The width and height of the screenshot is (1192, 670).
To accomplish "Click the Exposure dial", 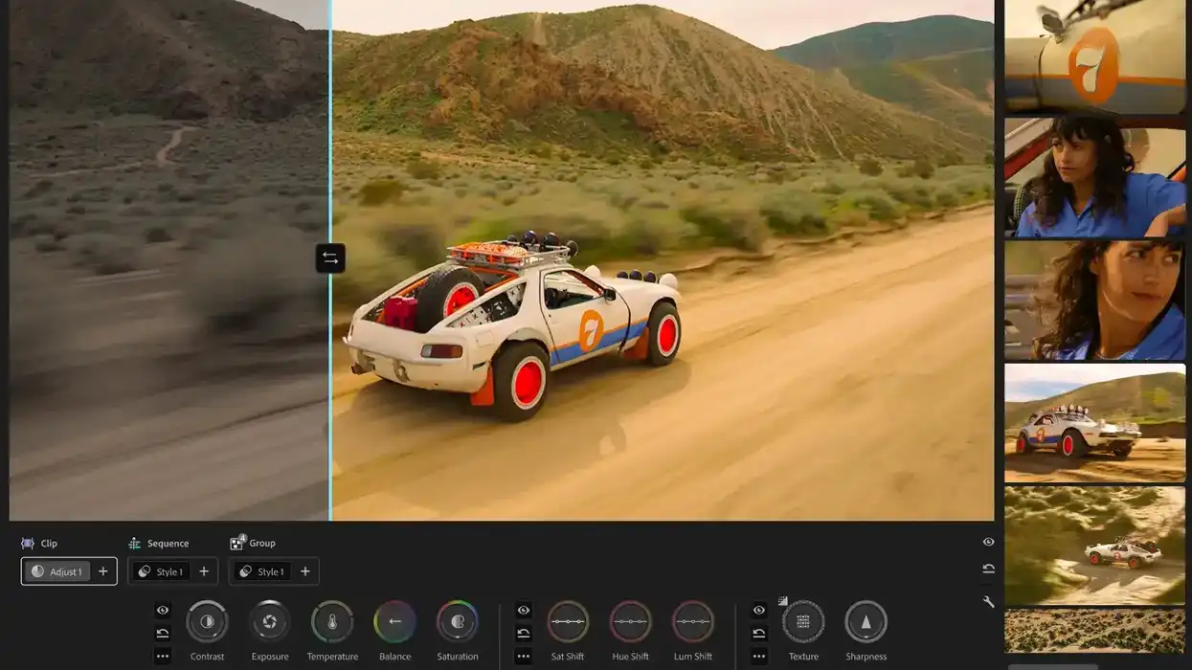I will [x=270, y=621].
